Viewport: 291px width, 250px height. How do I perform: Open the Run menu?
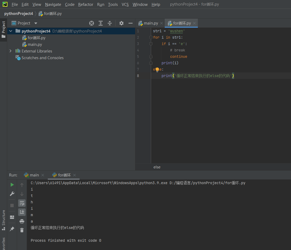click(x=101, y=5)
